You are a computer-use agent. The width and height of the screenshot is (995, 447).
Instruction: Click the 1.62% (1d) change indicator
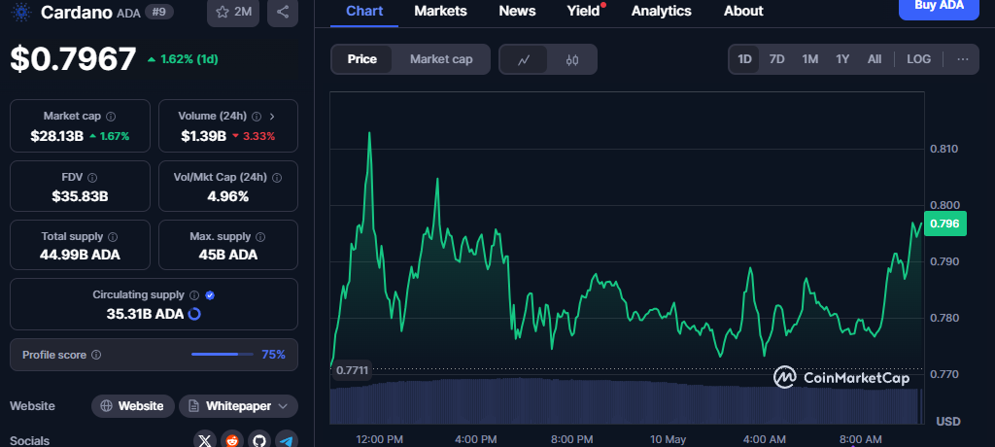pyautogui.click(x=183, y=59)
